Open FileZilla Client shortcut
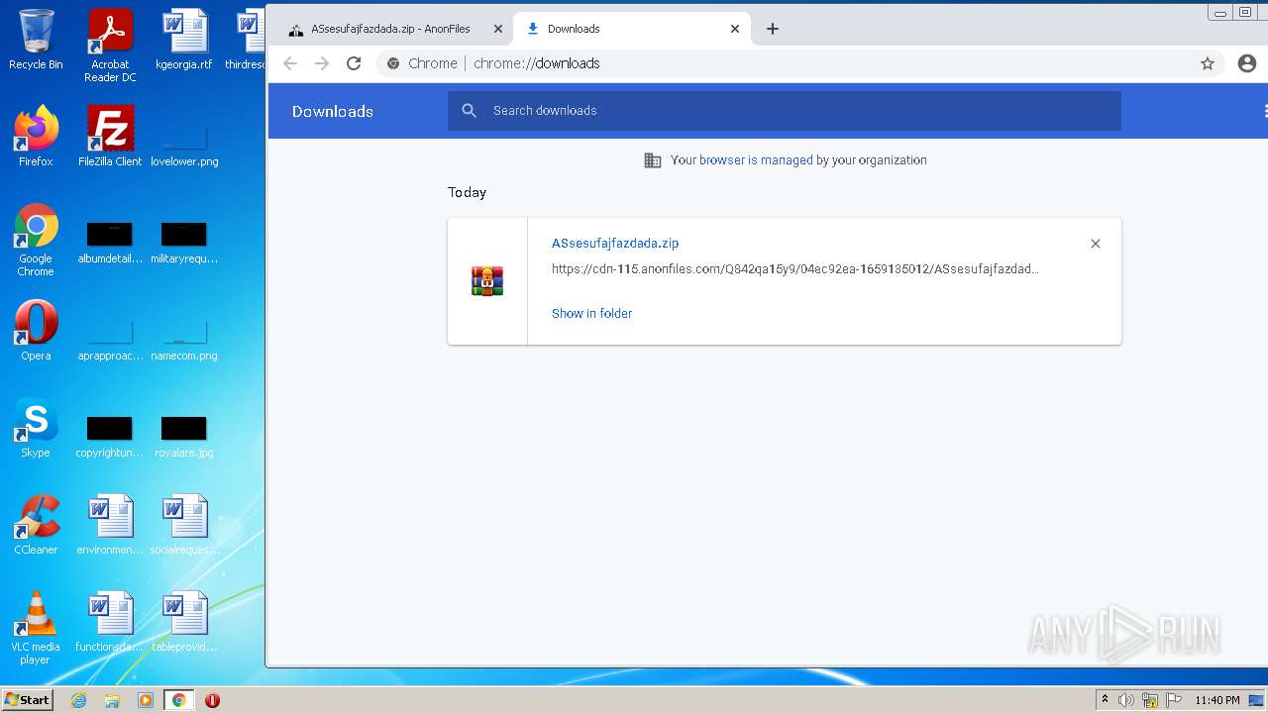Viewport: 1268px width, 713px height. (110, 136)
